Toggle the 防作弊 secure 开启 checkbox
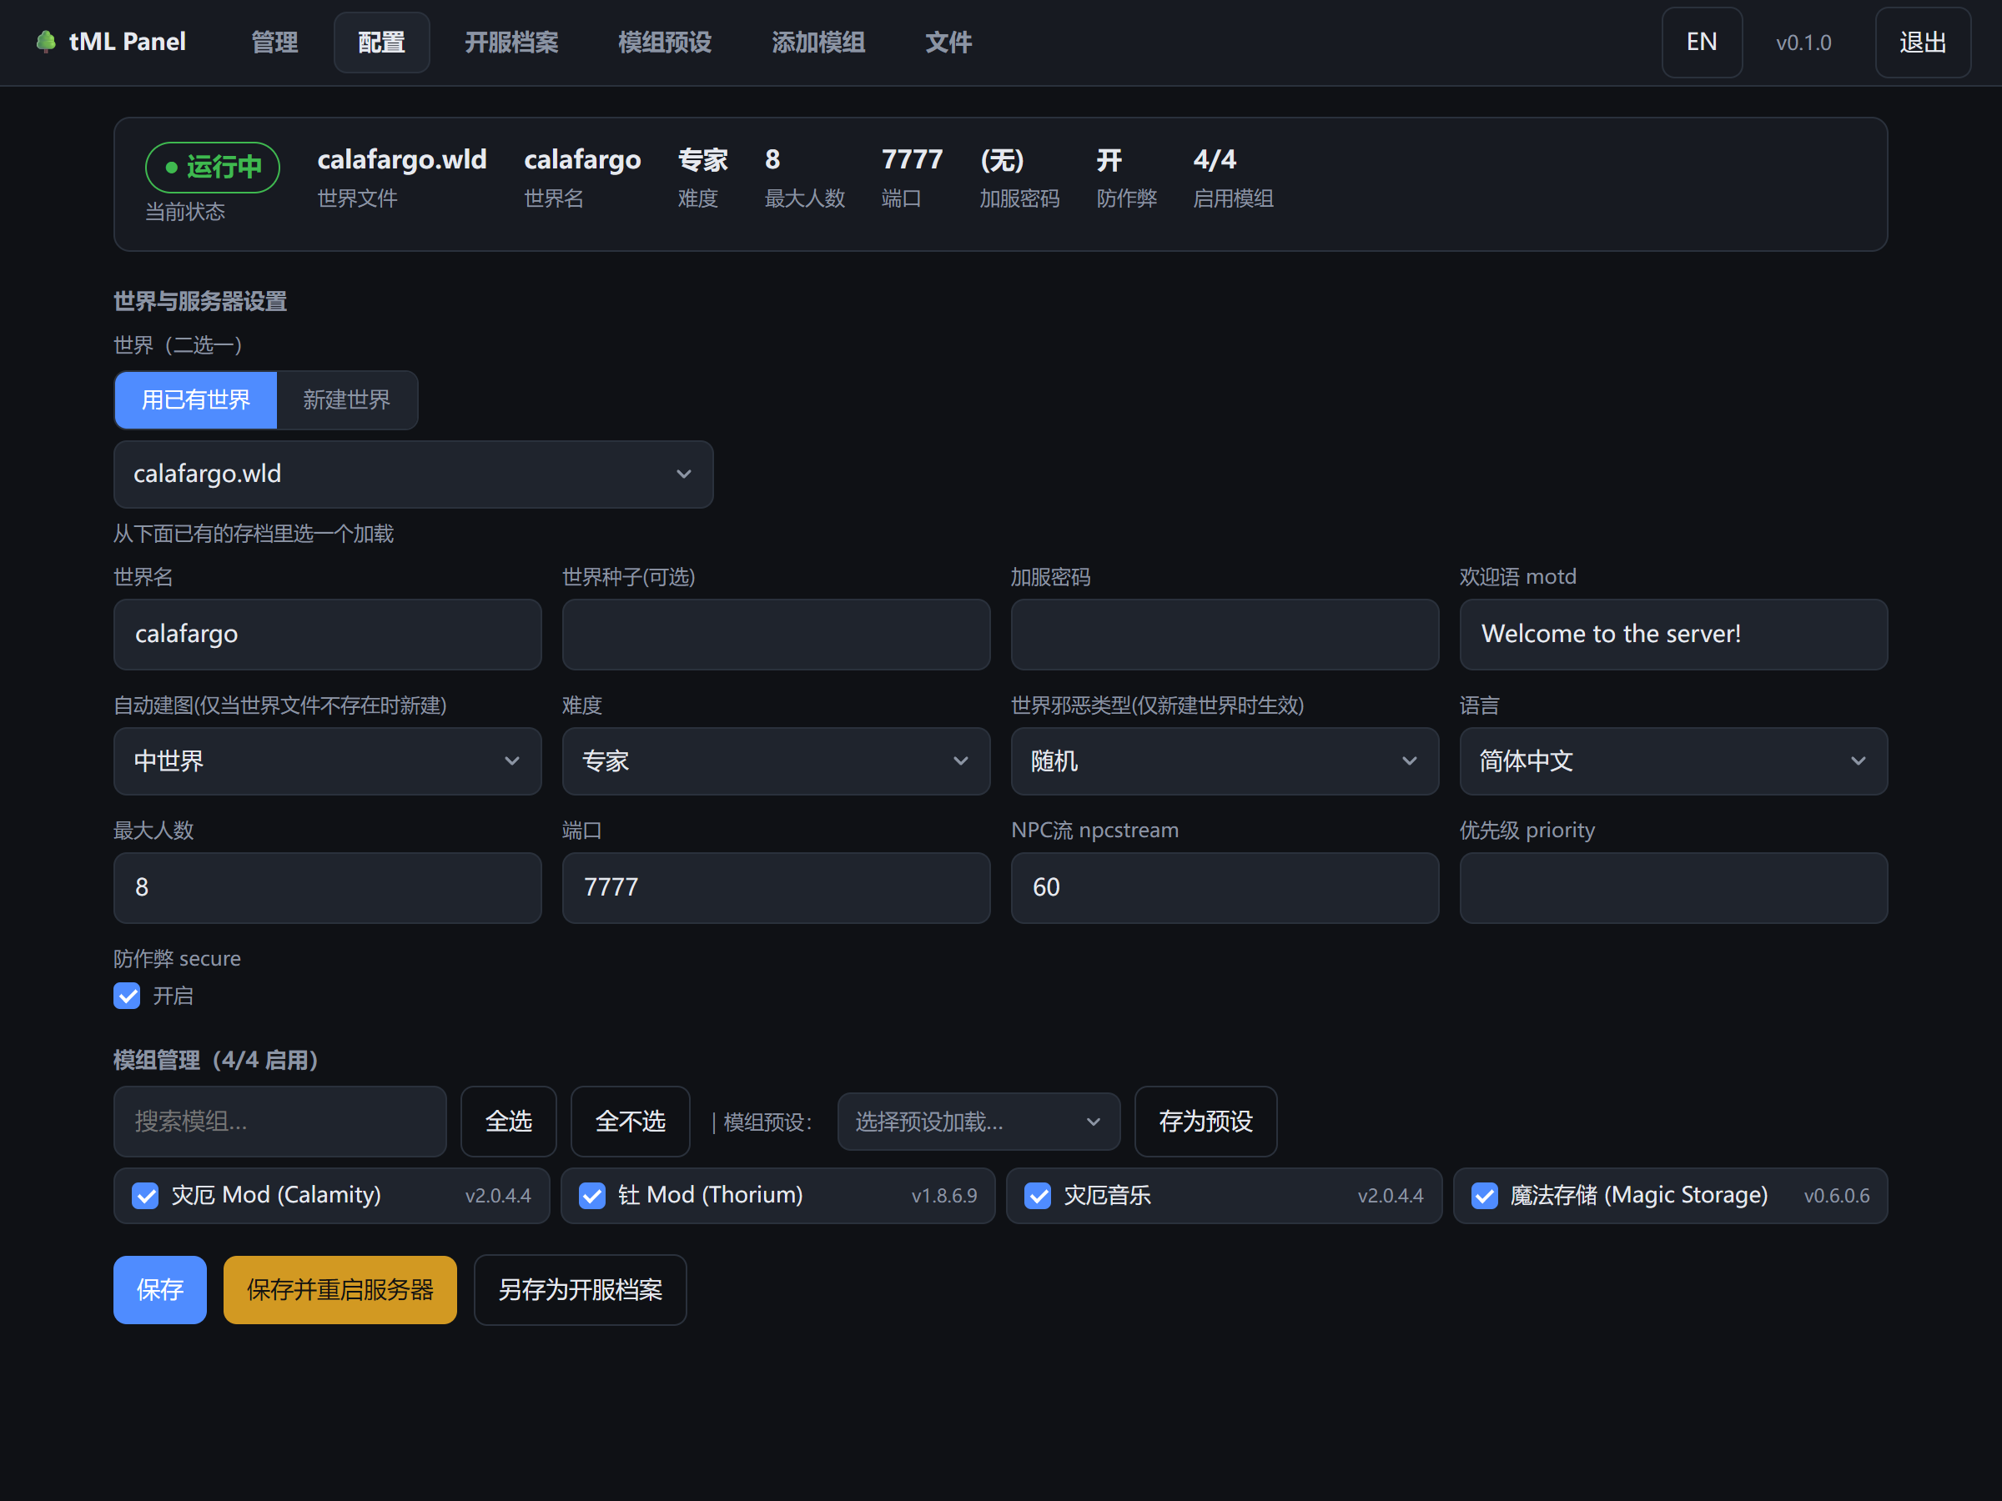The height and width of the screenshot is (1501, 2002). [127, 996]
